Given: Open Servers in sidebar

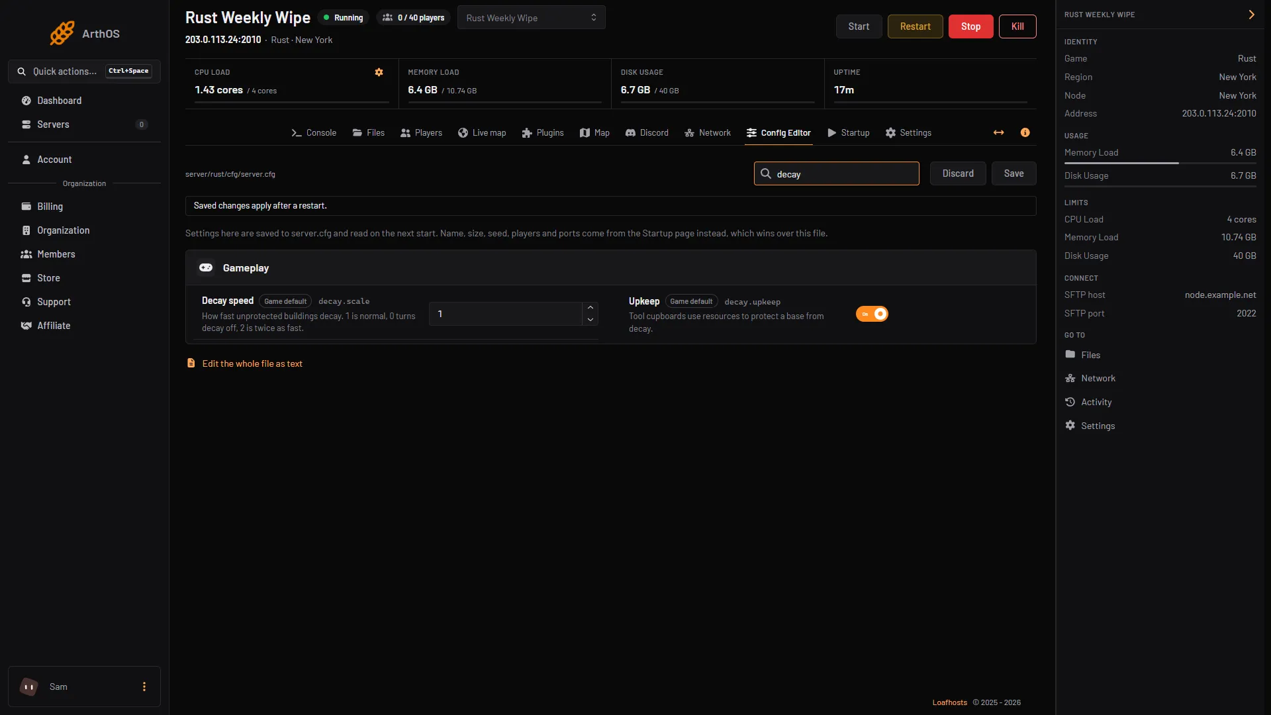Looking at the screenshot, I should pyautogui.click(x=84, y=124).
